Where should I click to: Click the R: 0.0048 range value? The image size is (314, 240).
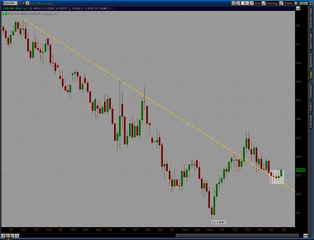click(x=101, y=9)
